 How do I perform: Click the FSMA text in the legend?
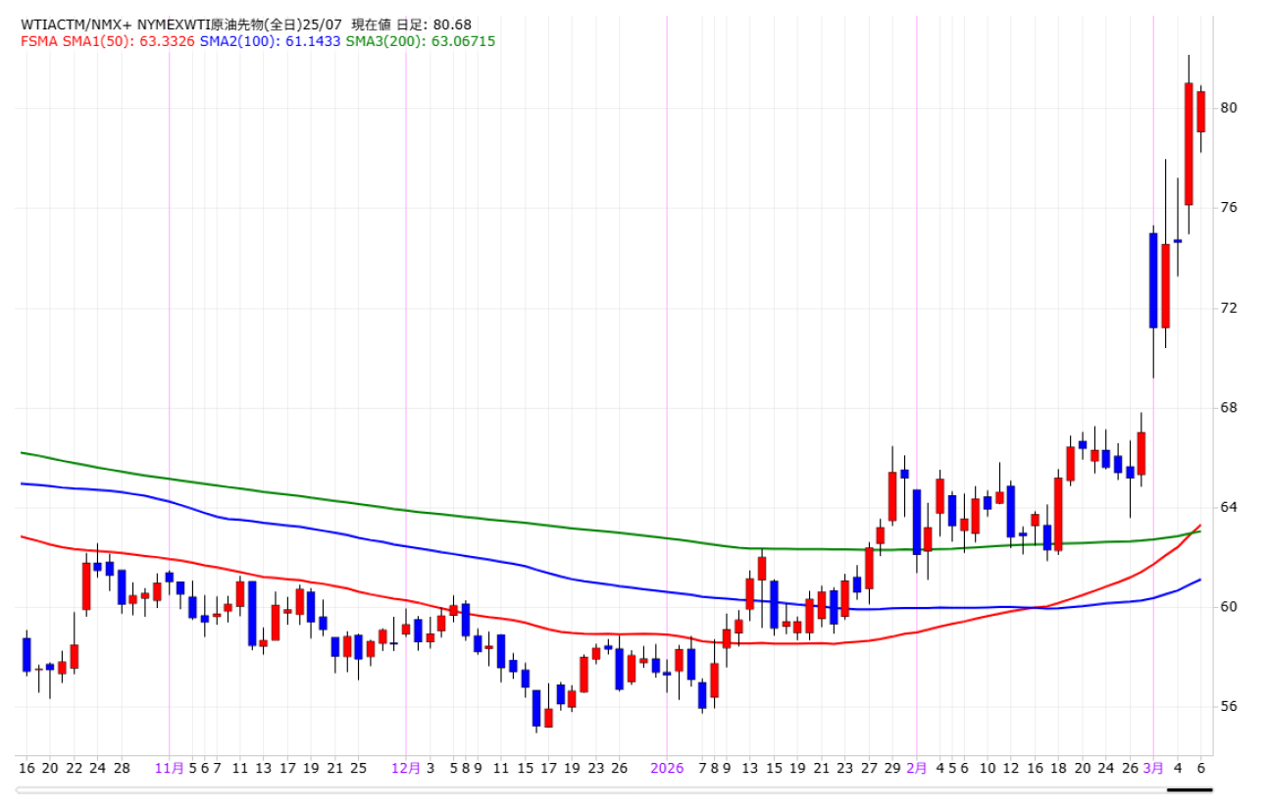pyautogui.click(x=39, y=41)
